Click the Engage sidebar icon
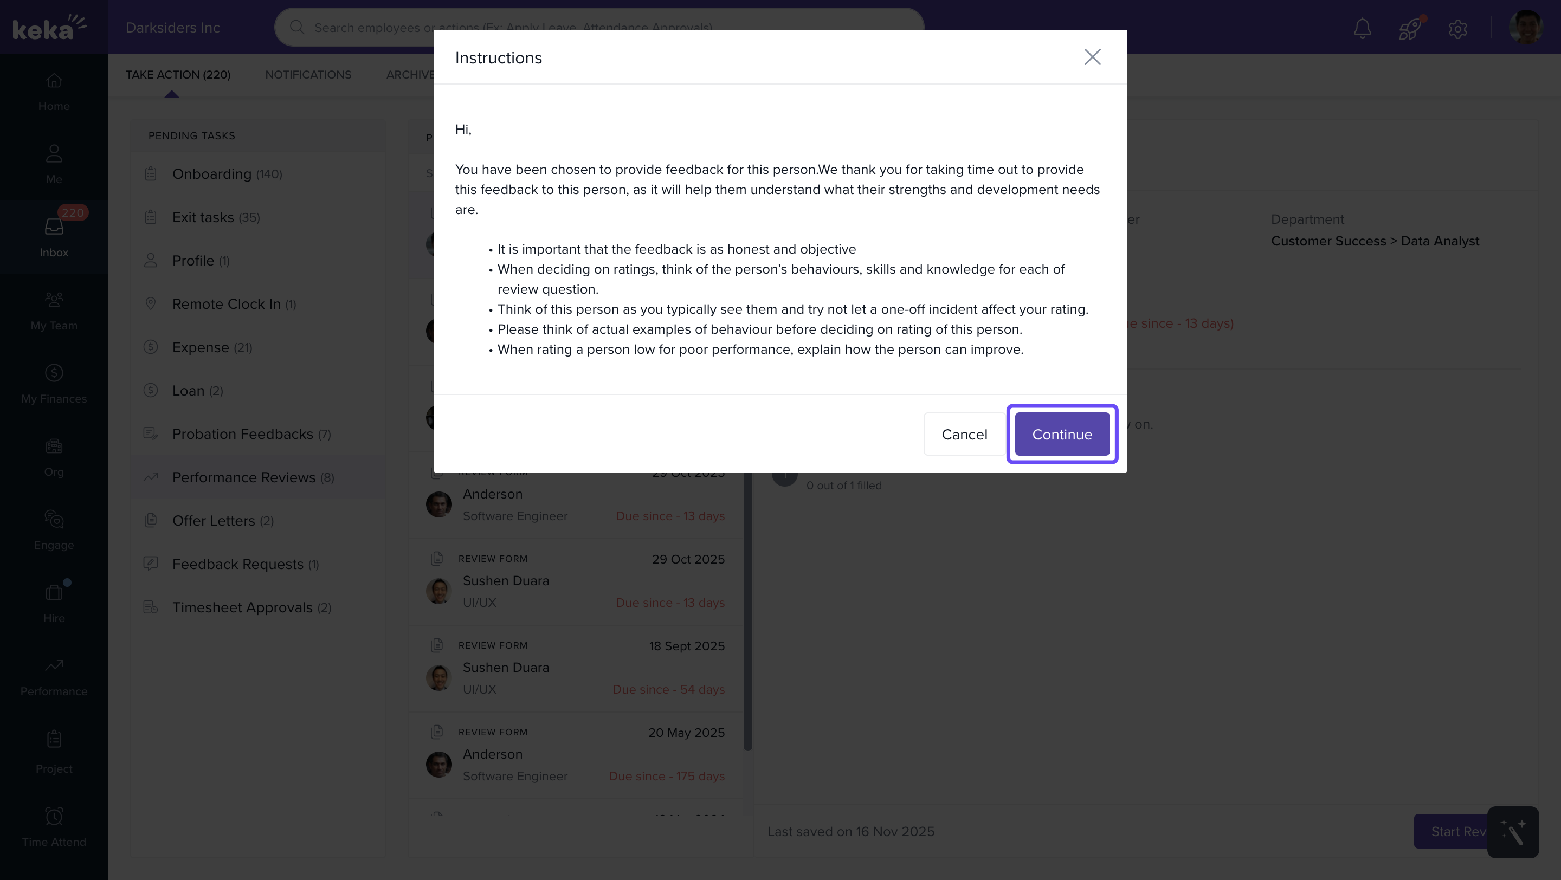The image size is (1561, 880). point(54,529)
